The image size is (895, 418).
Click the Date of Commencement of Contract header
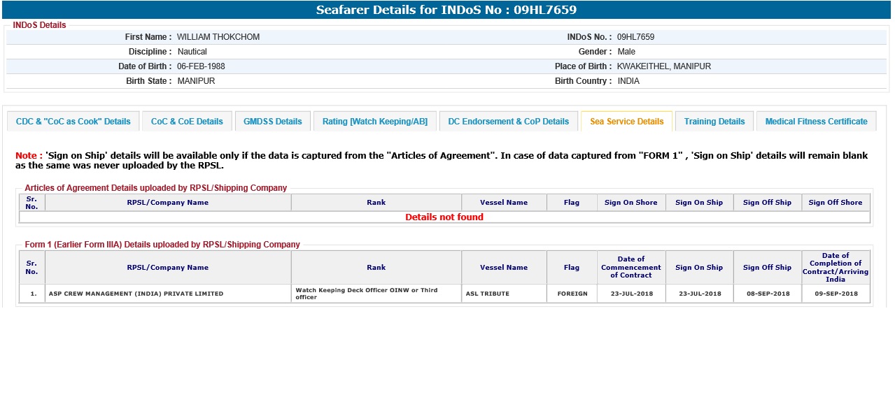[630, 267]
